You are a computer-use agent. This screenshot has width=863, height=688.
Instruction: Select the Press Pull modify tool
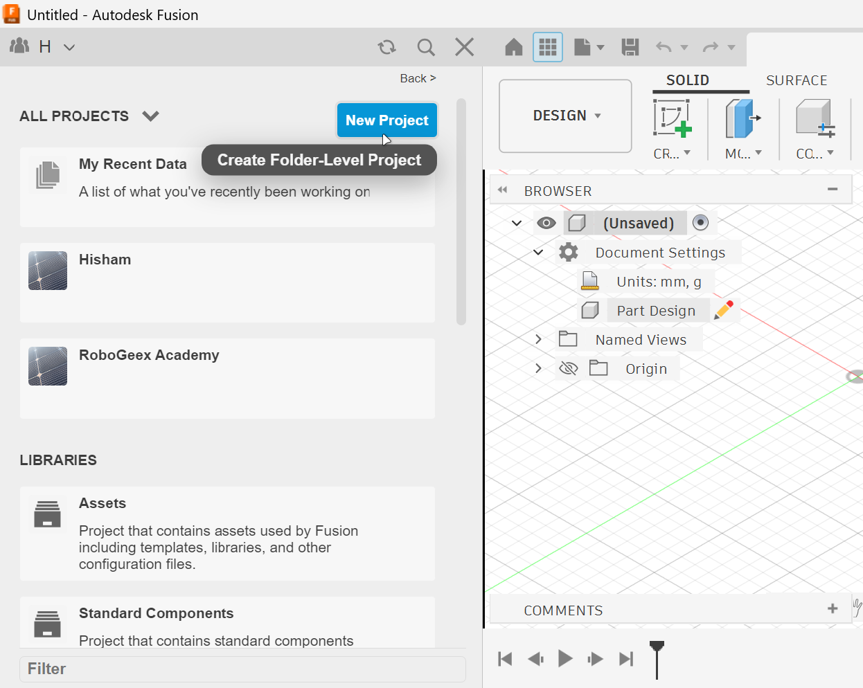point(742,118)
